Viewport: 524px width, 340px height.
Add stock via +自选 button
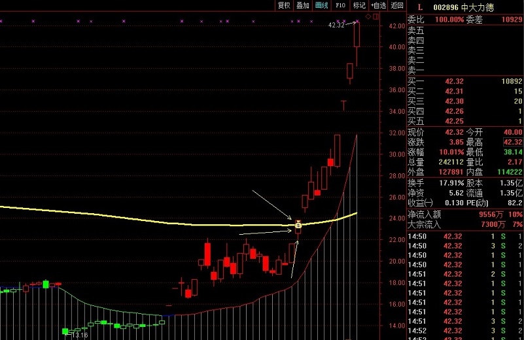(378, 5)
